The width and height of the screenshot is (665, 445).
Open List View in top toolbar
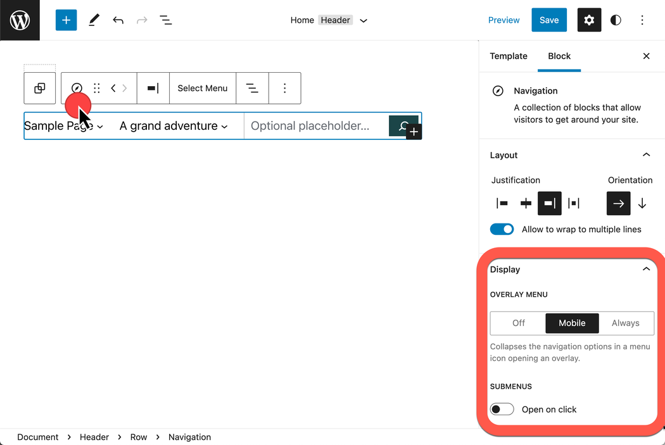click(166, 20)
